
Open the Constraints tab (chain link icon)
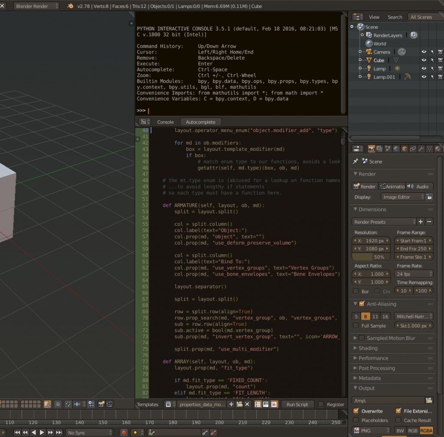tap(412, 149)
